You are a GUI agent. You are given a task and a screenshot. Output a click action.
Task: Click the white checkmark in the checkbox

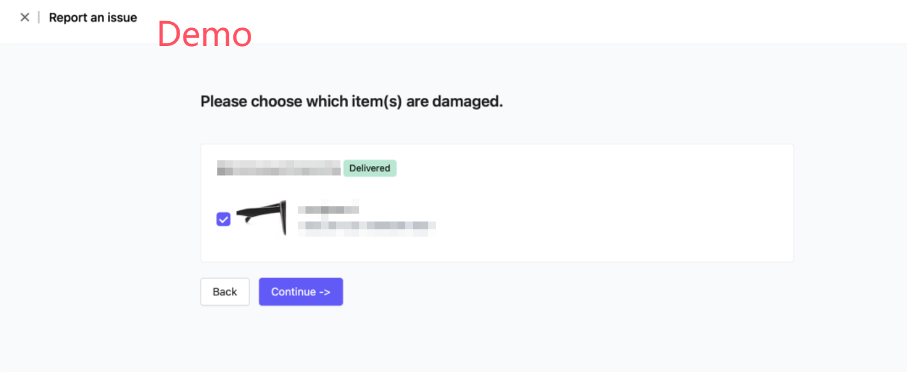224,219
